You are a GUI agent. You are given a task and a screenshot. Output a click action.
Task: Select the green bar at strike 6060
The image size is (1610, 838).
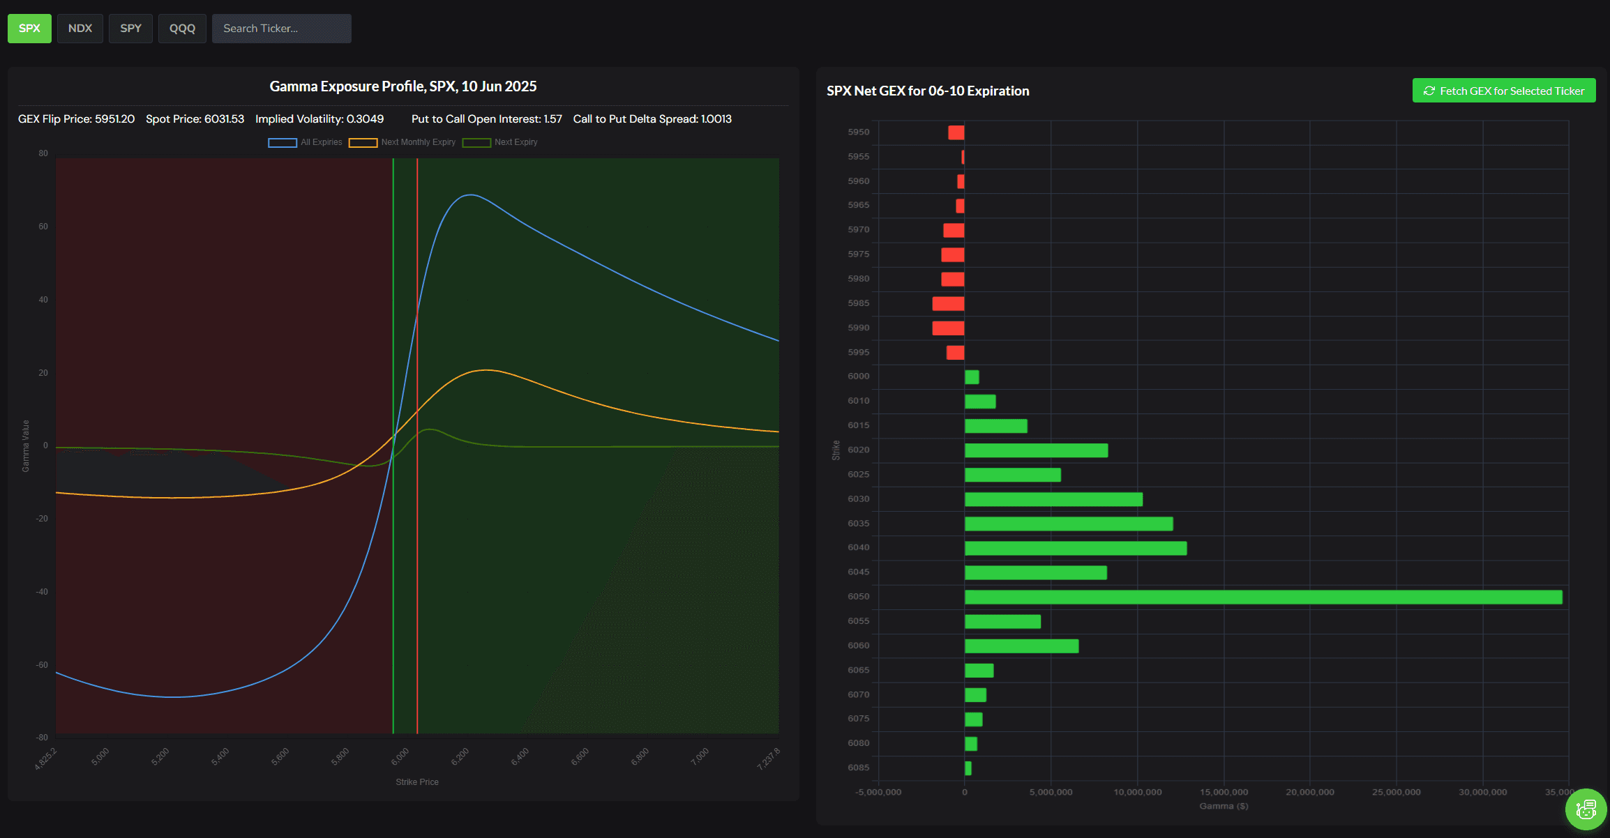1021,646
